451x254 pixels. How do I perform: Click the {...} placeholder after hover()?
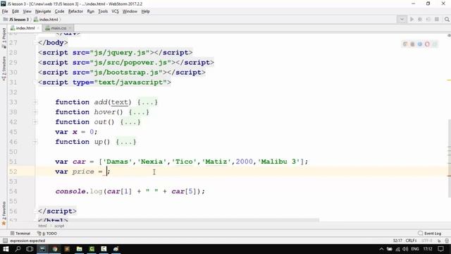tap(139, 112)
